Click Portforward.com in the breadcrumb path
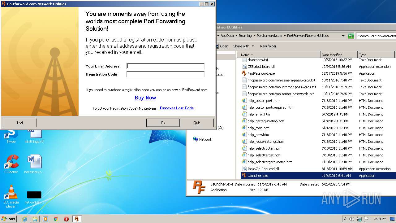This screenshot has height=223, width=396. pos(269,36)
